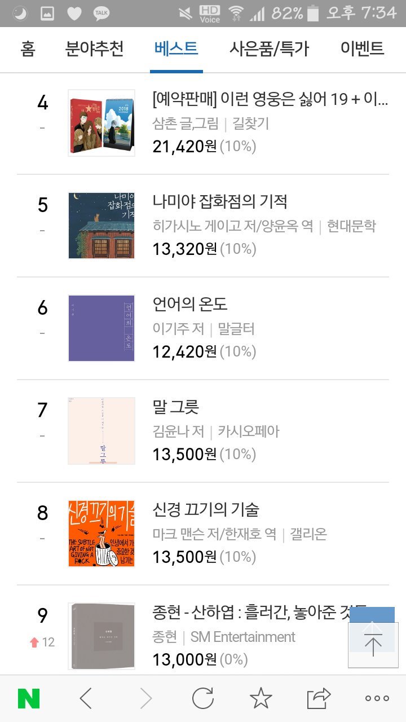Tap the 신경 끄기의 기술 cover thumbnail

click(101, 534)
